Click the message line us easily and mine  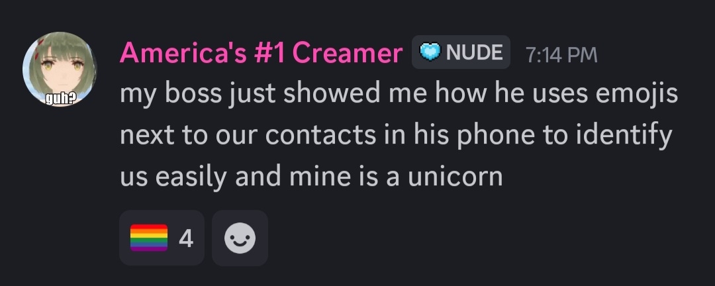(311, 177)
